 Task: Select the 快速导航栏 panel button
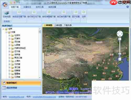21,83
